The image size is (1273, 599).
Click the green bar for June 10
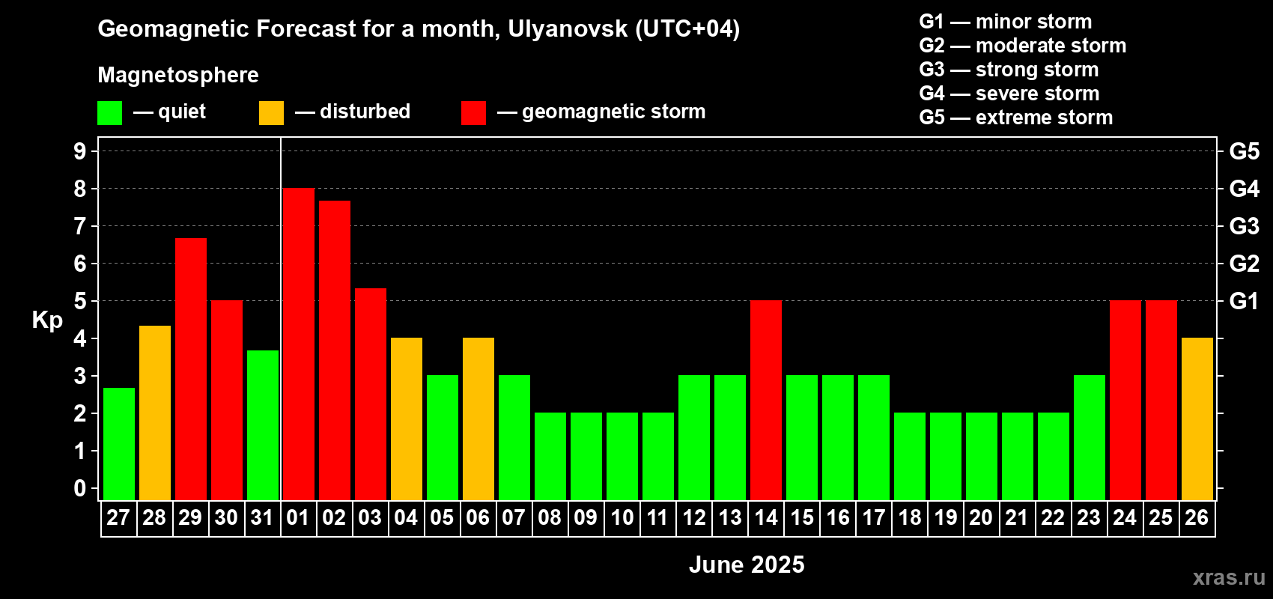point(622,457)
